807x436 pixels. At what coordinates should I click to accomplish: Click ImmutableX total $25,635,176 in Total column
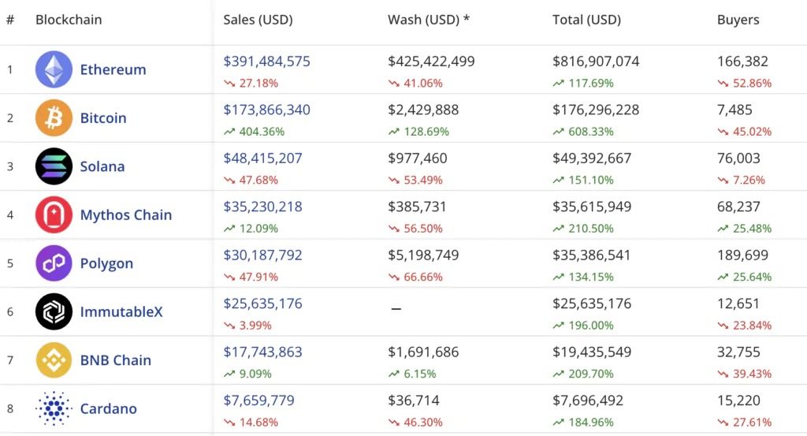(x=592, y=304)
